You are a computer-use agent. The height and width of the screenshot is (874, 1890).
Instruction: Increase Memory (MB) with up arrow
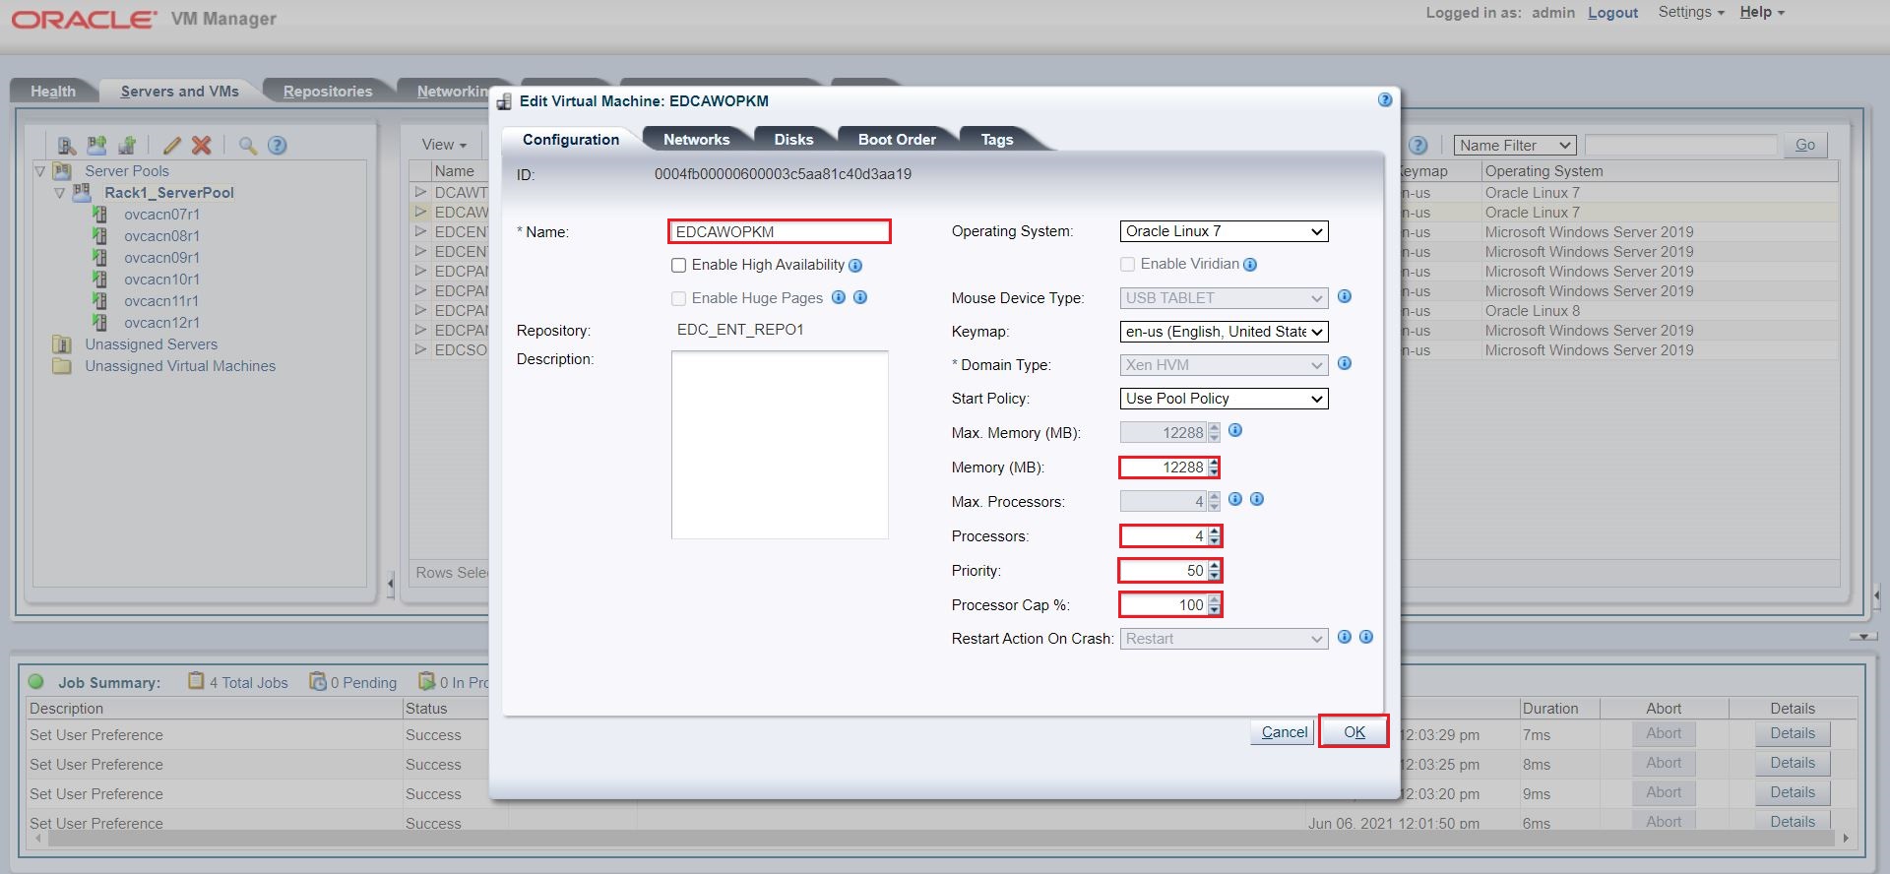click(x=1214, y=463)
